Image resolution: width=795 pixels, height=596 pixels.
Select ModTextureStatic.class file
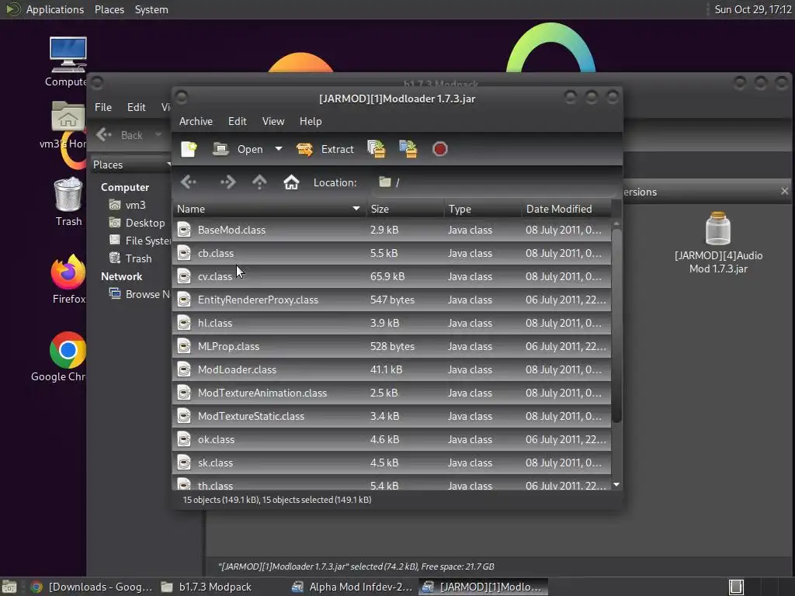391,416
